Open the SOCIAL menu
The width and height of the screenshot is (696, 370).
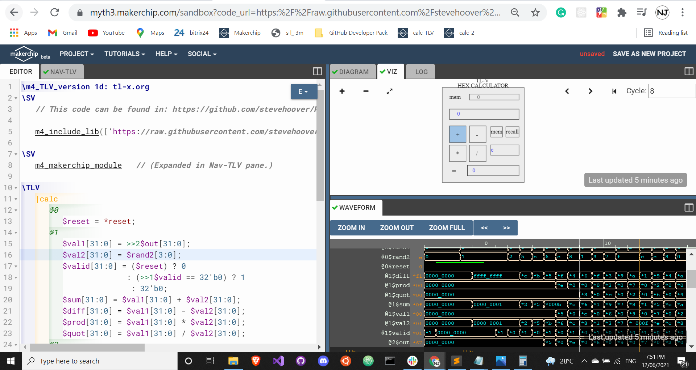point(202,54)
